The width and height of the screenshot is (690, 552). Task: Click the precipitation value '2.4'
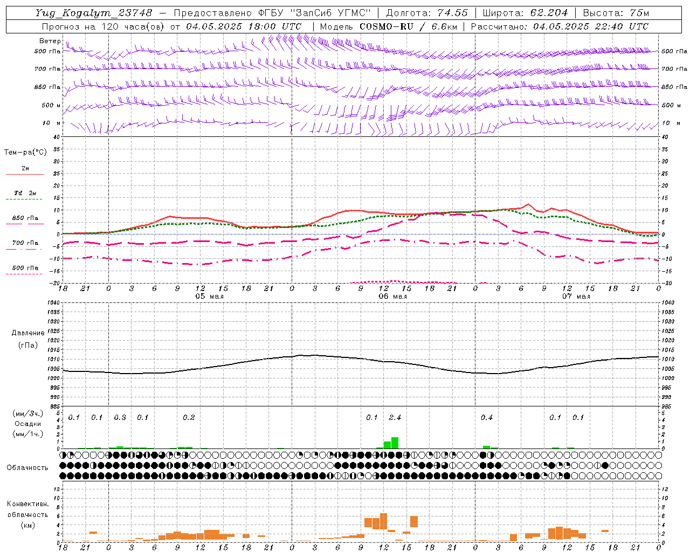point(395,418)
